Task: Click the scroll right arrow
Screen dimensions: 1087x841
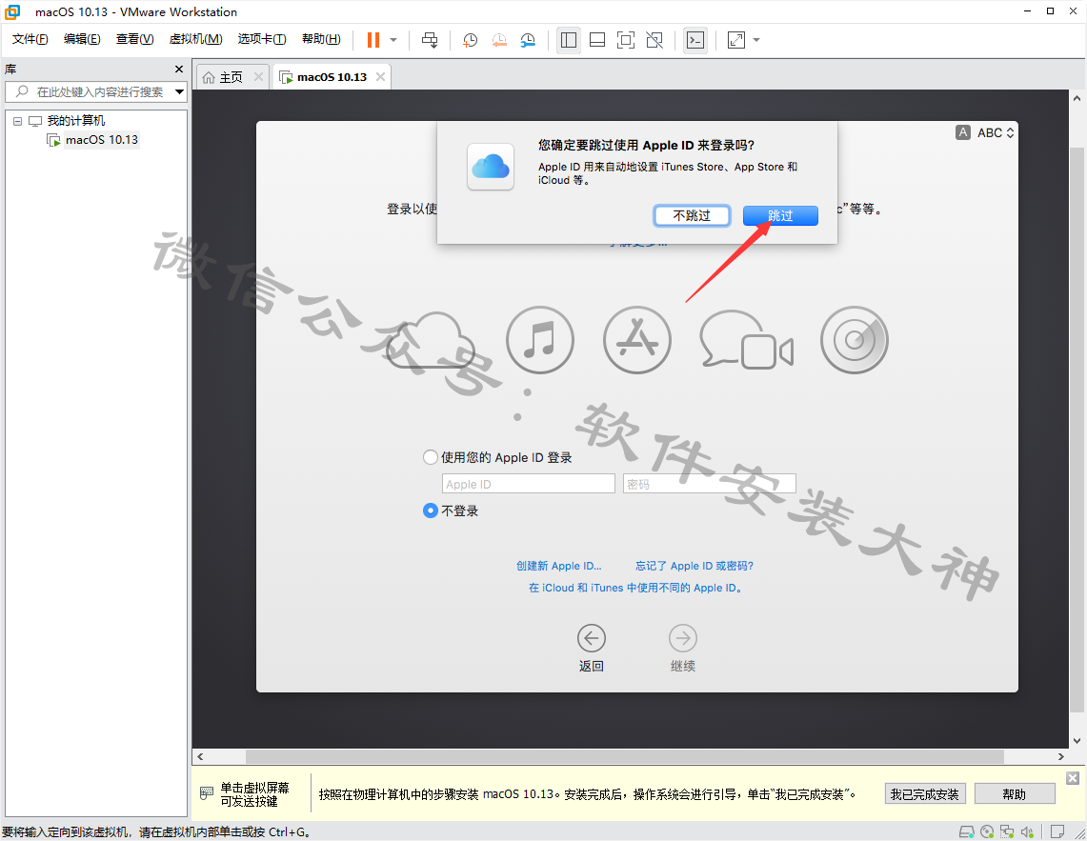Action: [x=1061, y=756]
